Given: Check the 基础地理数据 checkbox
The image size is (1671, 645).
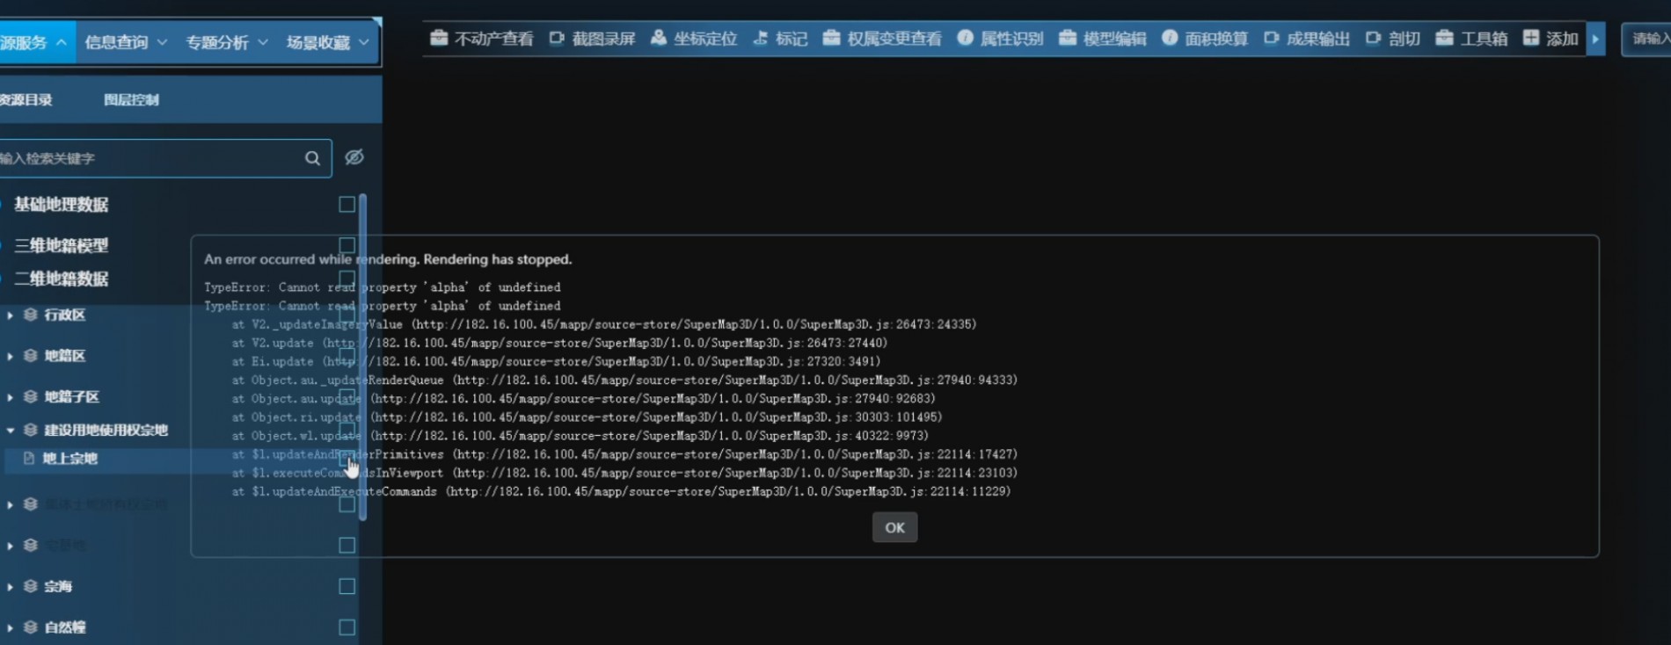Looking at the screenshot, I should [347, 205].
